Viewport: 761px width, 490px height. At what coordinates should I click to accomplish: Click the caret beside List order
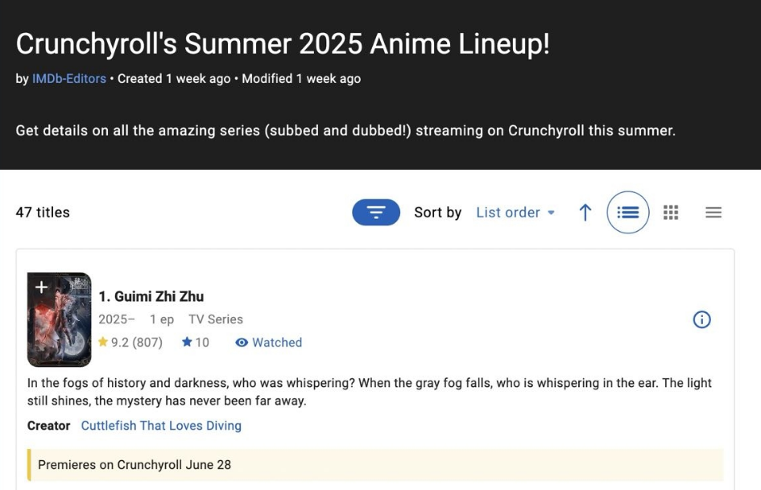[x=552, y=213]
